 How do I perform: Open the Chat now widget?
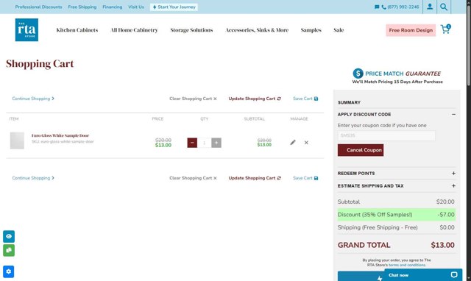(423, 275)
